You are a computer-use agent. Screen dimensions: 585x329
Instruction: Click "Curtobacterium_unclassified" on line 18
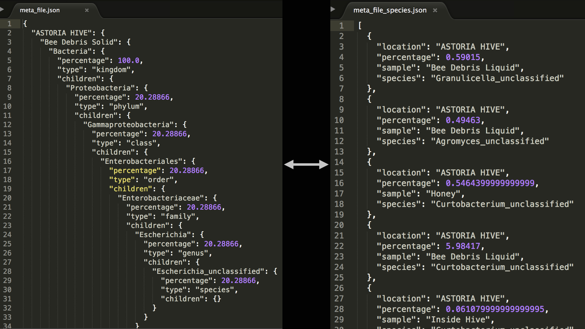click(502, 204)
